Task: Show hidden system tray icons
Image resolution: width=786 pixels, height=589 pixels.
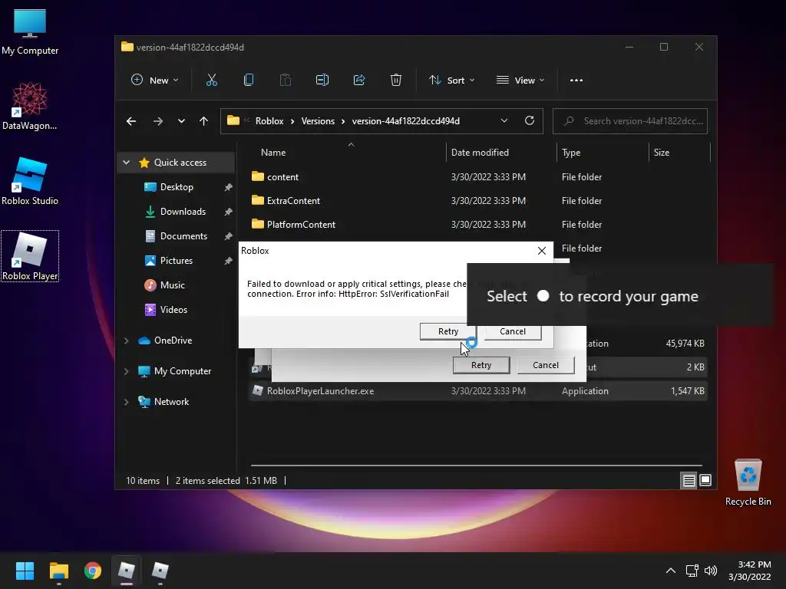Action: [x=671, y=571]
